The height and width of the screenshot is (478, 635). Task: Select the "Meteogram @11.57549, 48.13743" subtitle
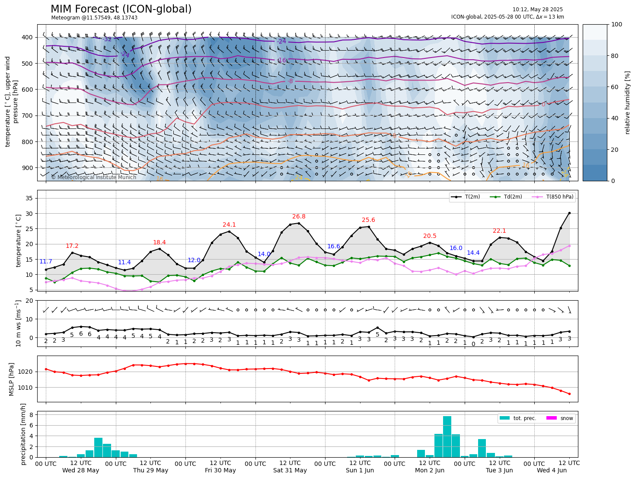(94, 18)
